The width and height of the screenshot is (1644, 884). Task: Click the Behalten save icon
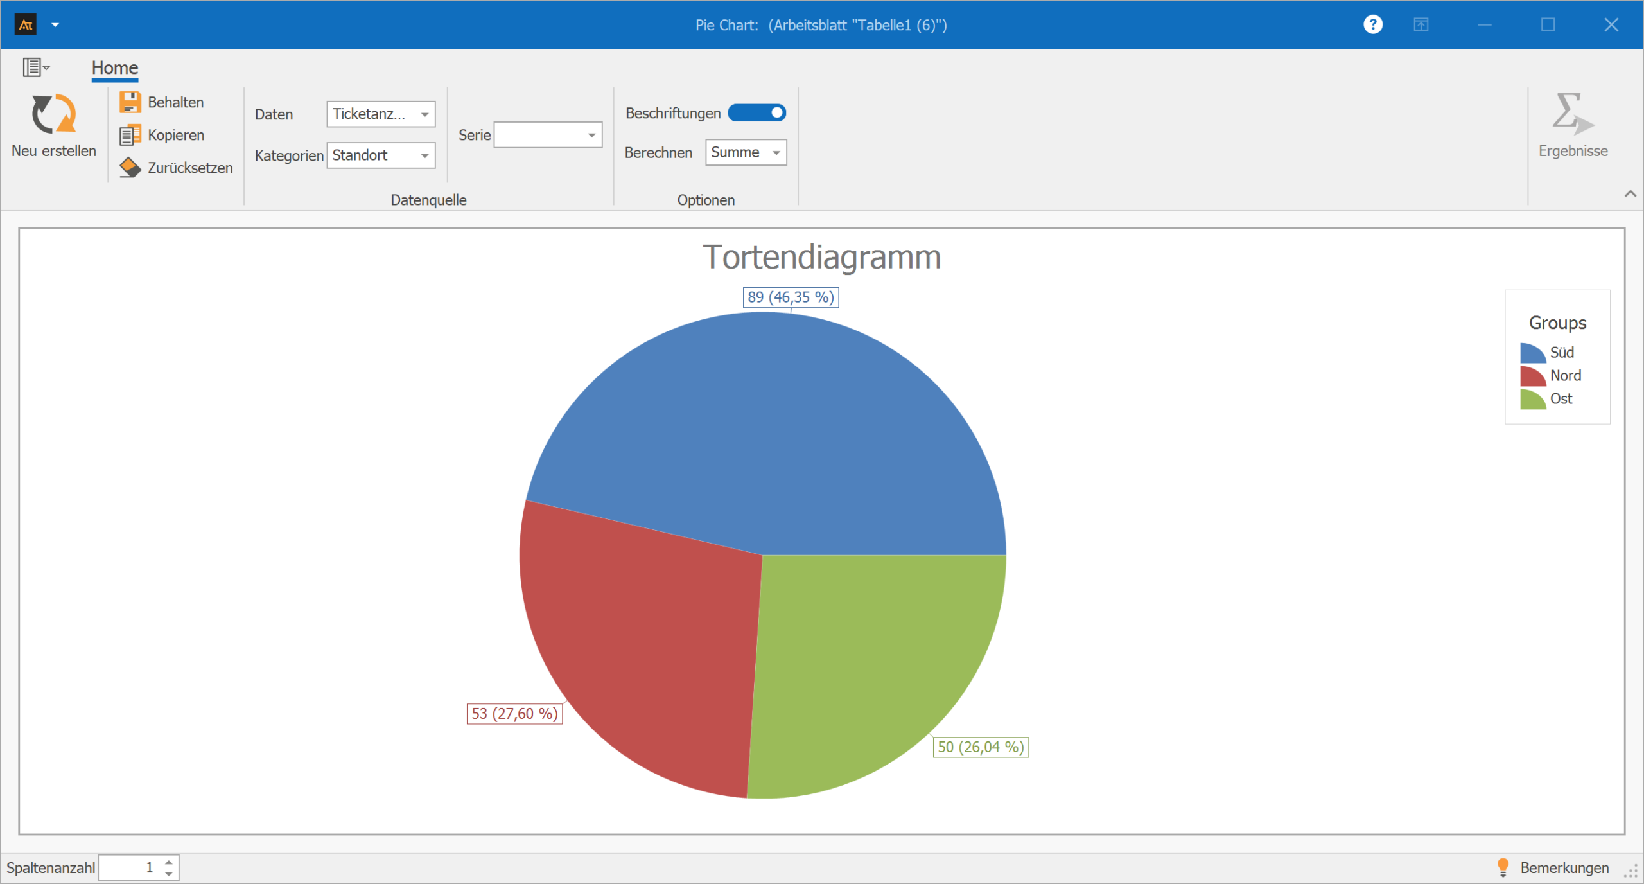(x=130, y=102)
